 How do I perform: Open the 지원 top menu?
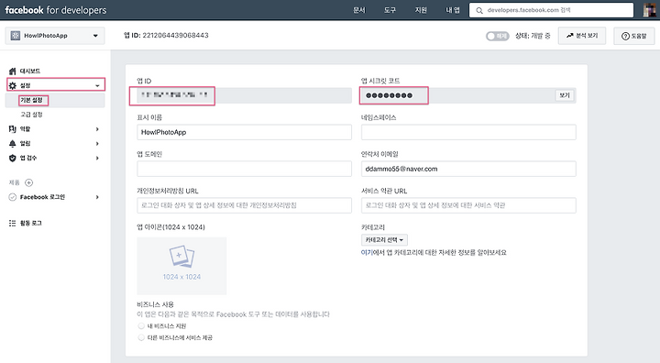tap(422, 10)
